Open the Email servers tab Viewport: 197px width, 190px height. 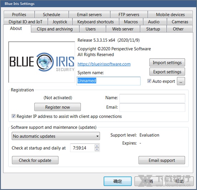point(89,14)
